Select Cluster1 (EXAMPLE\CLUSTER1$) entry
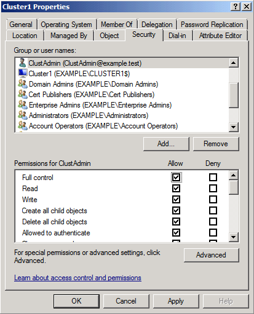Screen dimensions: 254x314 122,74
